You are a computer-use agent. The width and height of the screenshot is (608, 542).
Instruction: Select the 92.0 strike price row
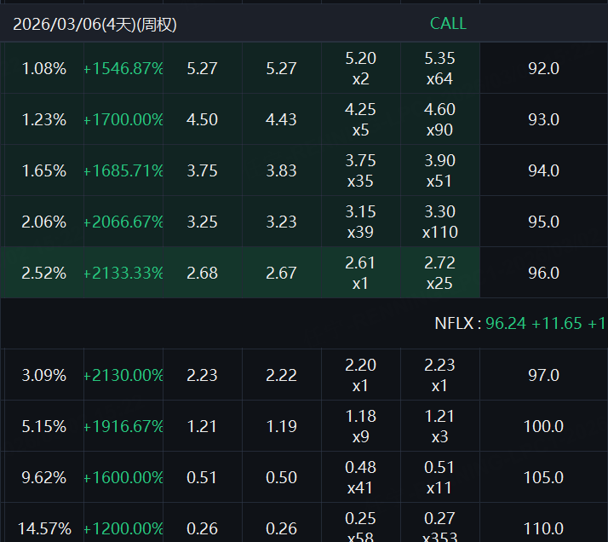543,68
